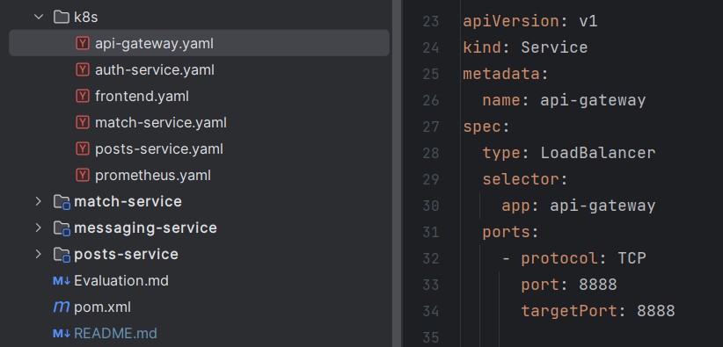Screen dimensions: 723x347
Task: Click the 'metadata' key
Action: (x=501, y=74)
